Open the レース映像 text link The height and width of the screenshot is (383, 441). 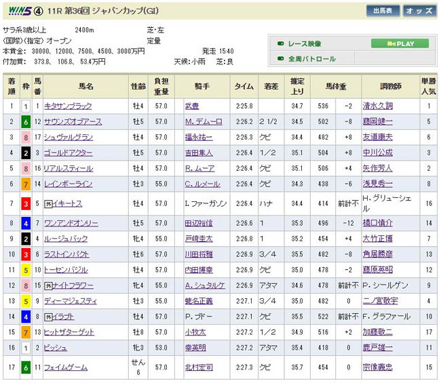click(x=305, y=44)
